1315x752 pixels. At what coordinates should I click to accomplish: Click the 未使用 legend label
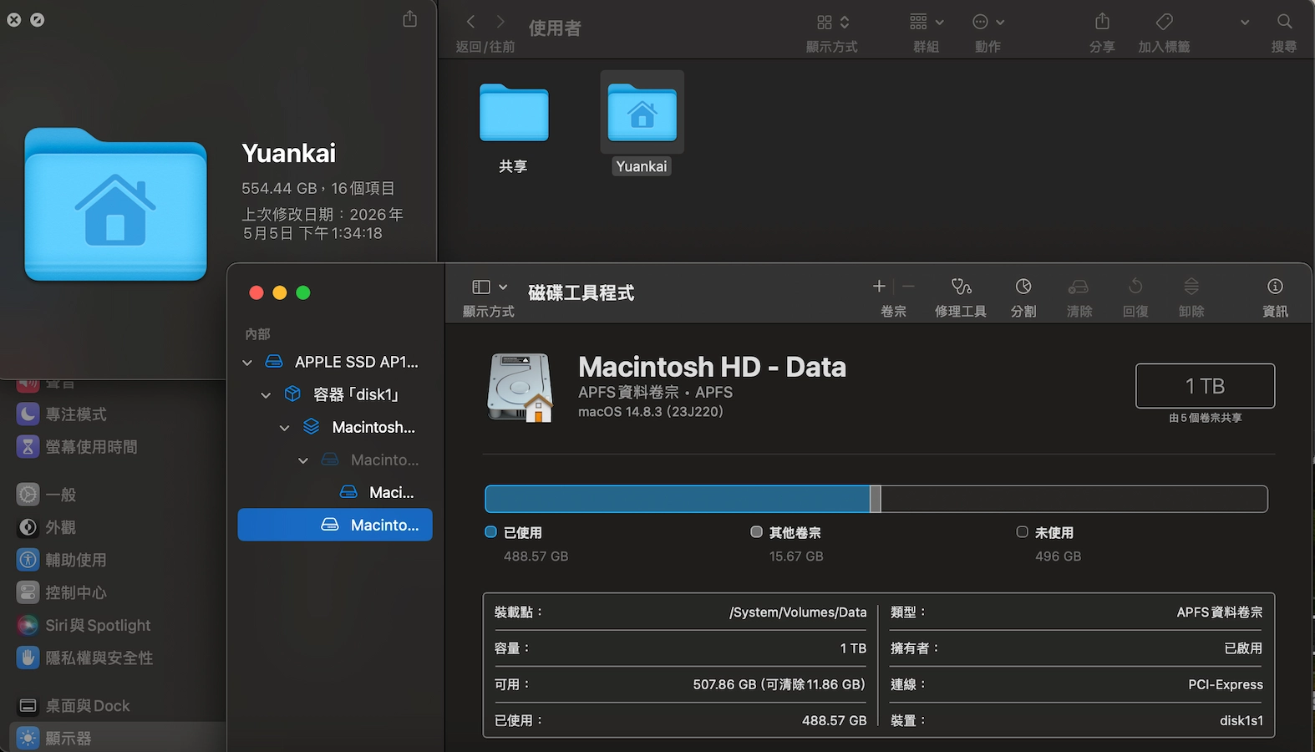tap(1054, 532)
